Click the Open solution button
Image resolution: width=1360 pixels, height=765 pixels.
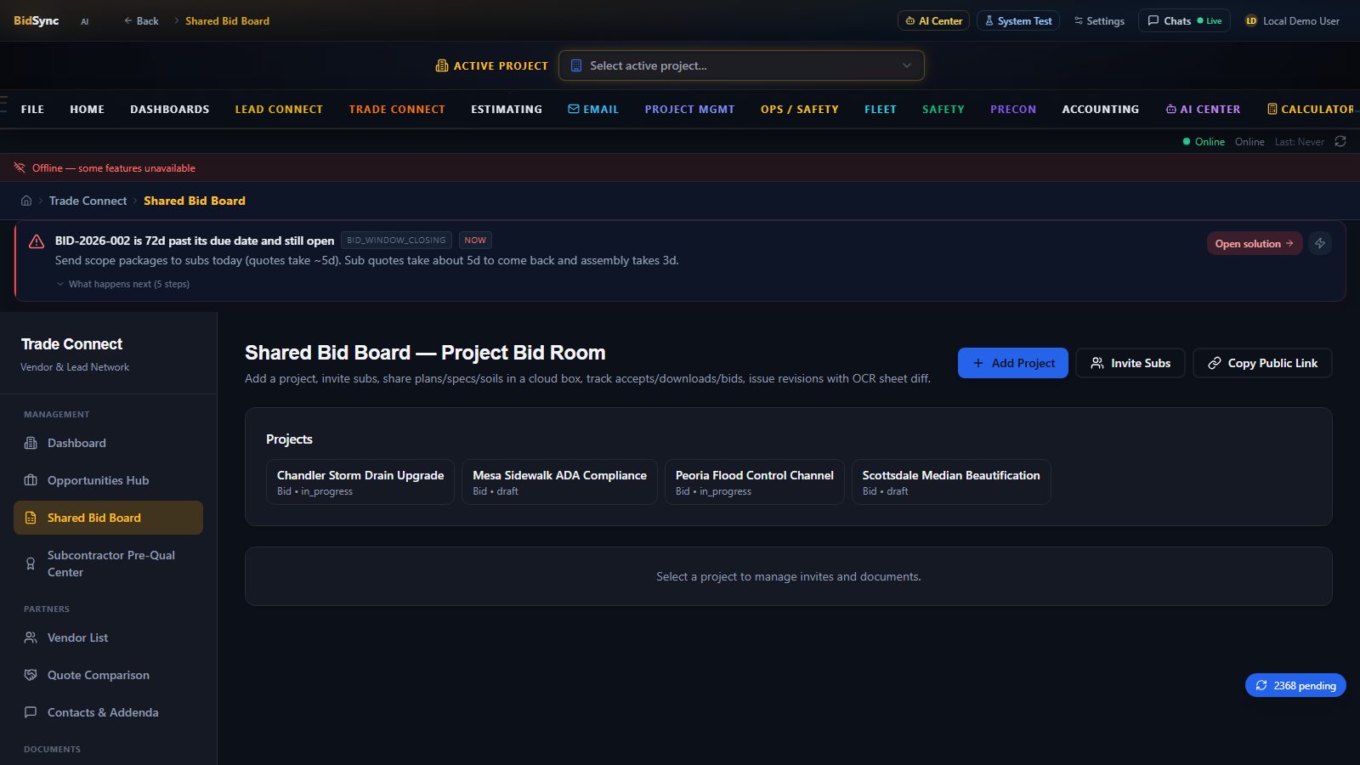(x=1255, y=243)
